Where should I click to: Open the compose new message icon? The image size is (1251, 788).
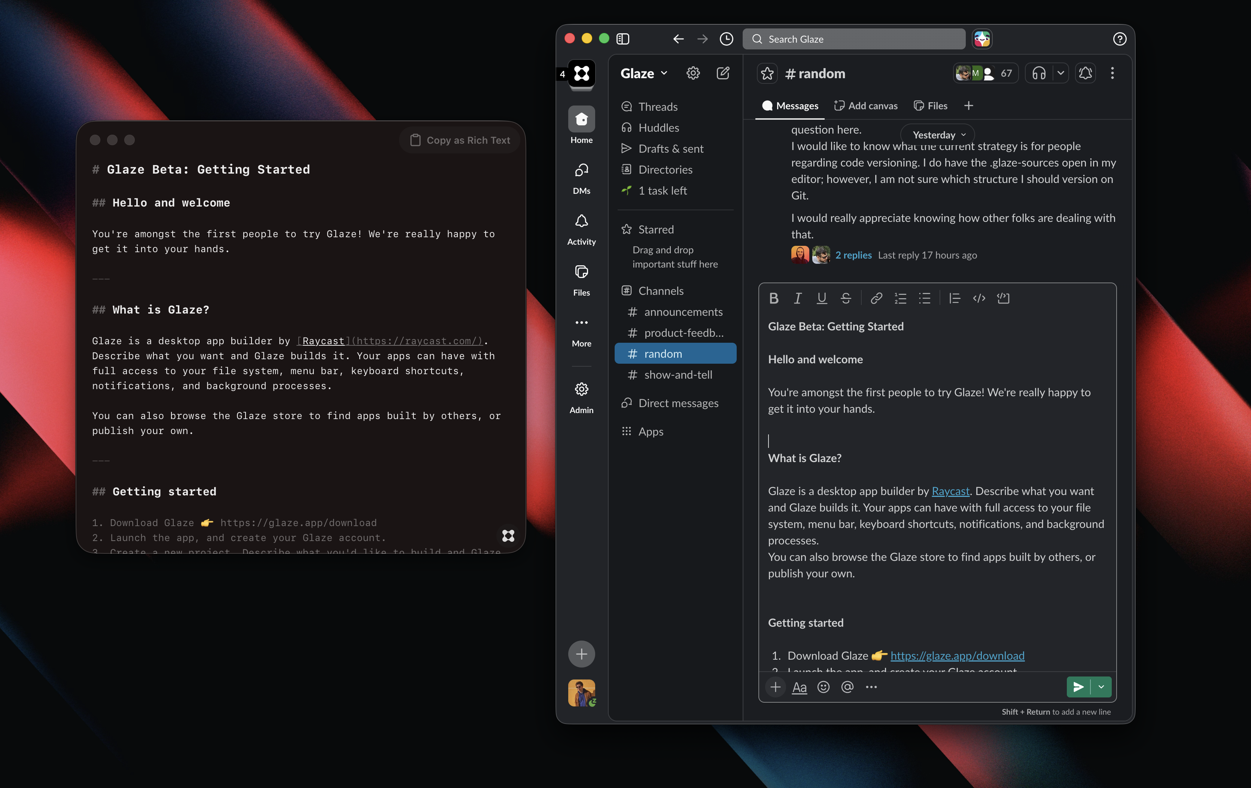tap(723, 73)
